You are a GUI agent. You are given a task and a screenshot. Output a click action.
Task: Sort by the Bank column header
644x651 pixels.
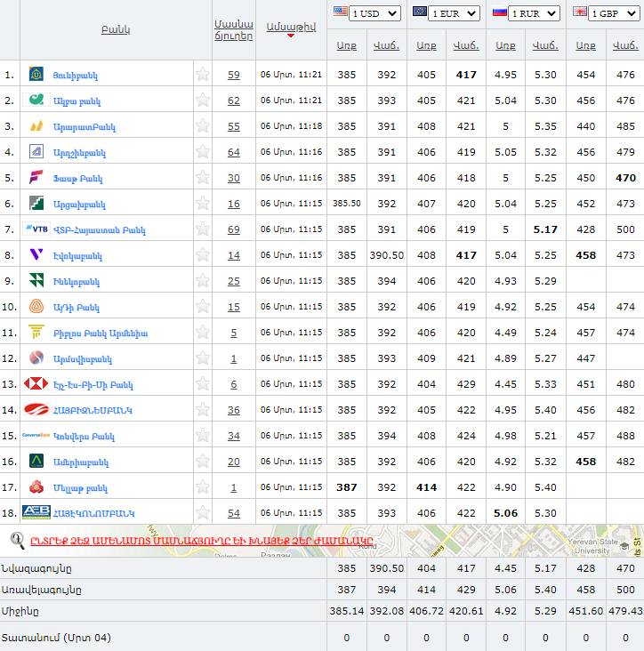point(116,29)
